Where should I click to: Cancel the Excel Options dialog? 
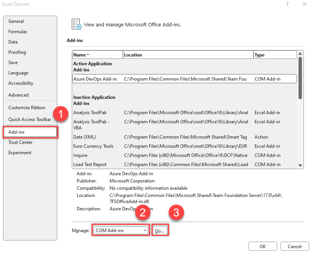(294, 247)
